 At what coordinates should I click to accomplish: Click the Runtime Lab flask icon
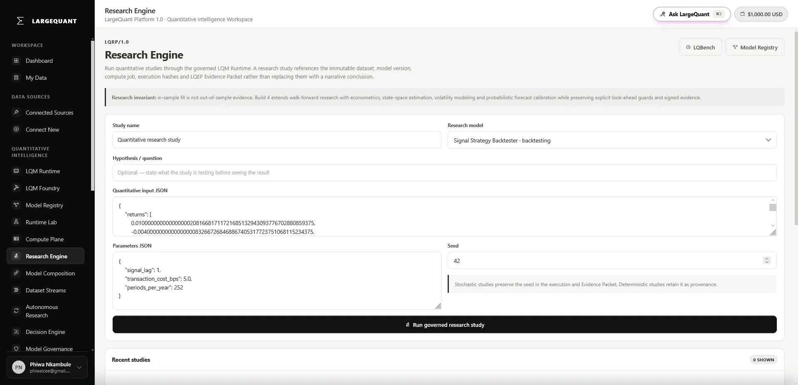tap(16, 222)
